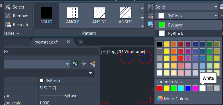Pick the ANSI31 hatch pattern

pyautogui.click(x=99, y=16)
